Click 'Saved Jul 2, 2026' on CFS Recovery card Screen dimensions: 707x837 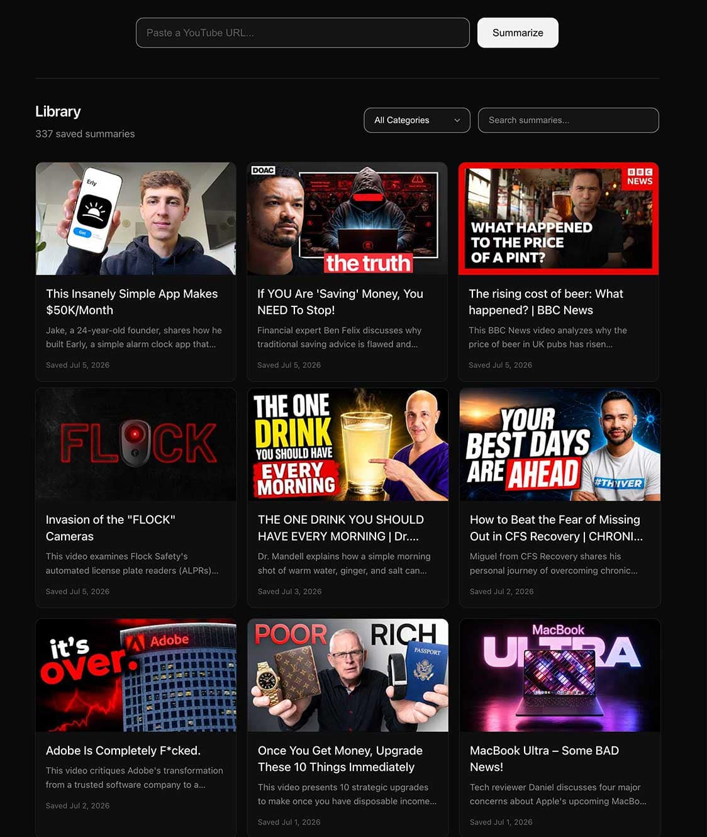point(501,592)
